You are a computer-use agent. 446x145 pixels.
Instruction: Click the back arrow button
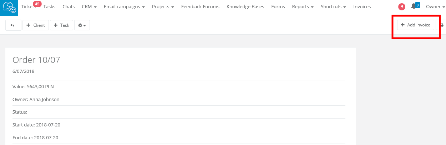13,25
